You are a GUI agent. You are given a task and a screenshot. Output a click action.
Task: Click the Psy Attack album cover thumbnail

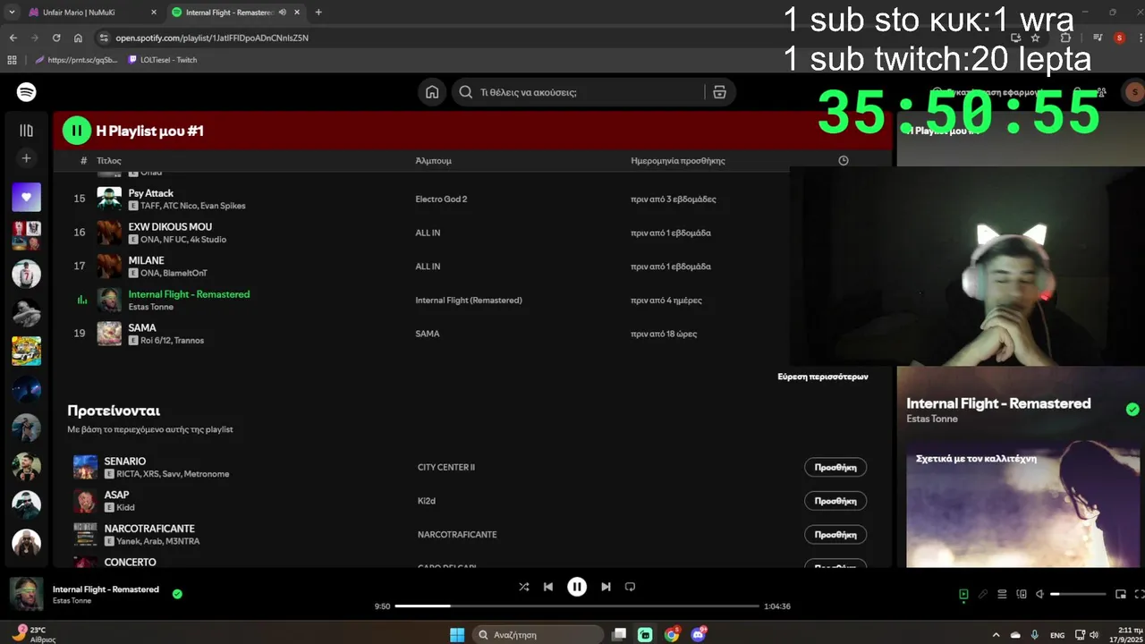click(x=109, y=199)
